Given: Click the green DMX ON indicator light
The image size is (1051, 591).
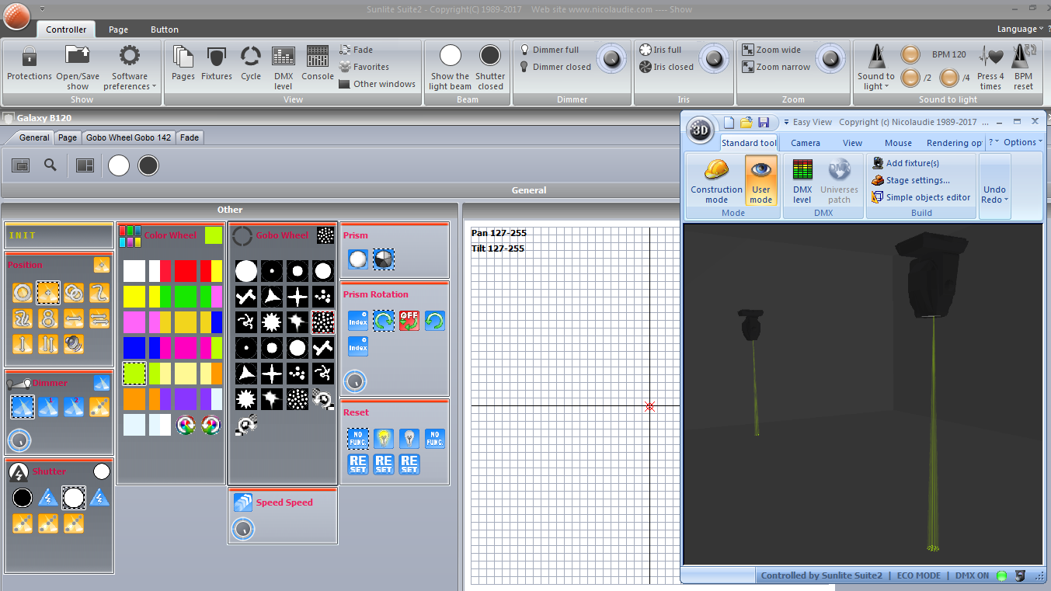Looking at the screenshot, I should point(1001,575).
